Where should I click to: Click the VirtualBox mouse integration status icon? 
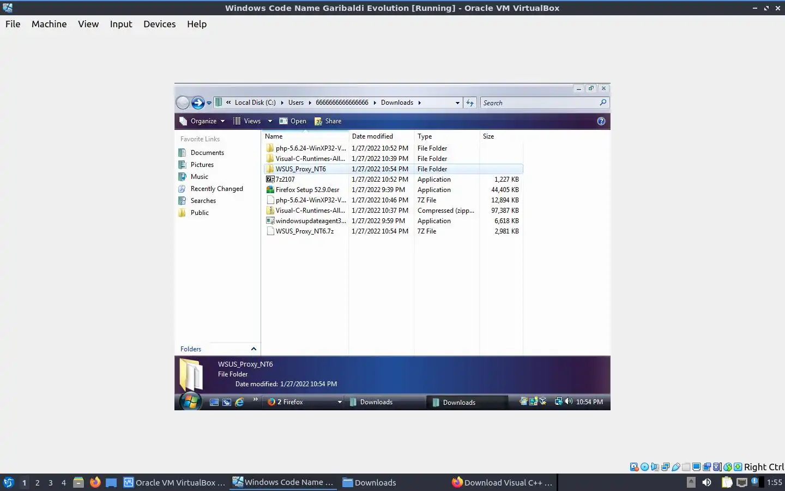[x=728, y=467]
